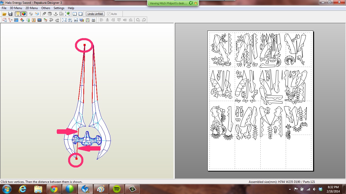346x194 pixels.
Task: Click the align vertical middle icon
Action: [x=125, y=20]
